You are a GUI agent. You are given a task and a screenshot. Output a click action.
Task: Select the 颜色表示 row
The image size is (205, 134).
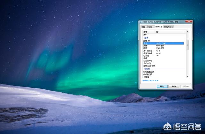click(x=163, y=63)
